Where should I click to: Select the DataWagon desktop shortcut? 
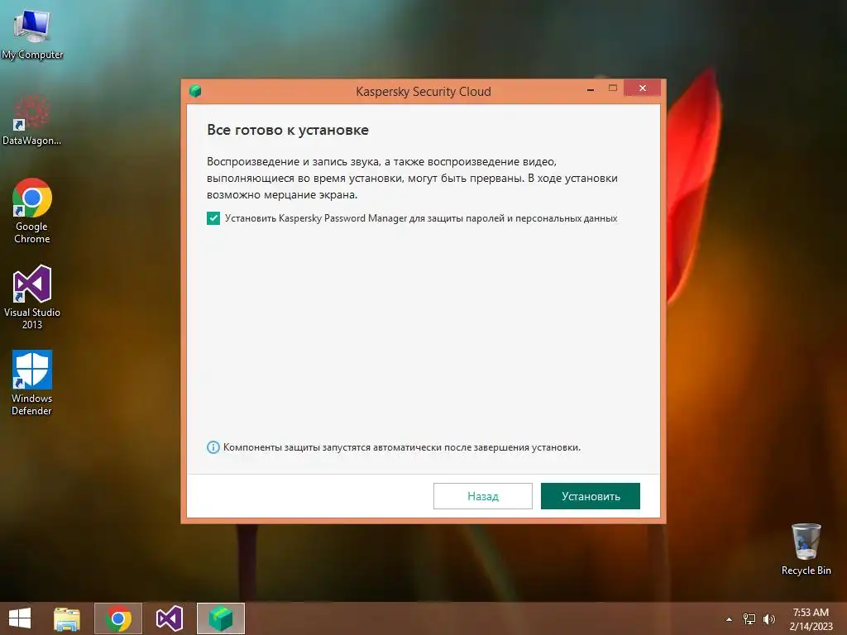click(x=32, y=120)
